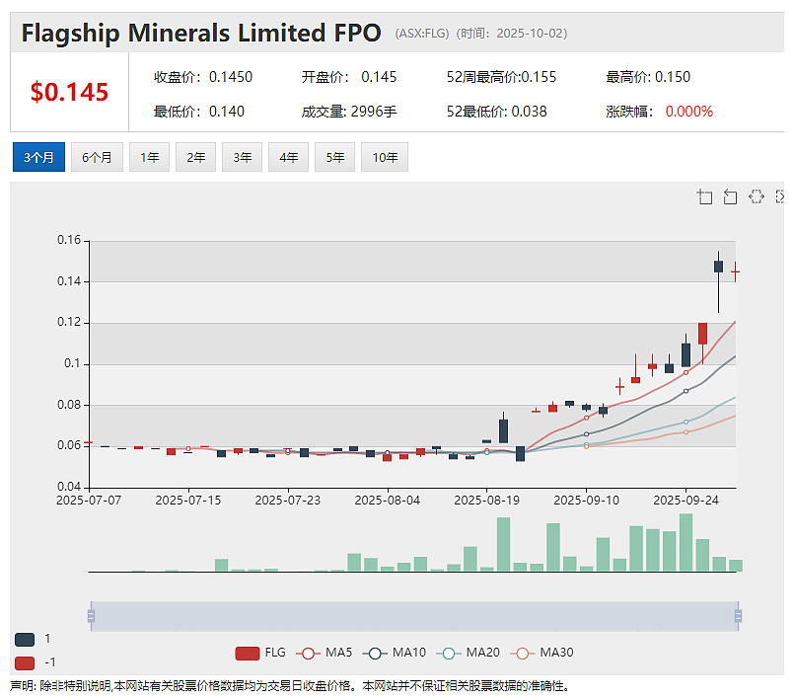Image resolution: width=794 pixels, height=698 pixels.
Task: Click the tallest volume bar near 2025-09-24
Action: tap(686, 542)
